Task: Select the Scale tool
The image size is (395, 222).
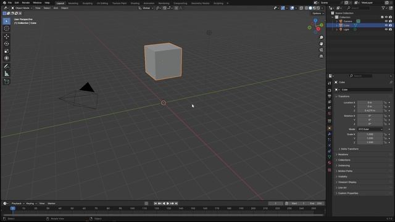Action: 7,51
